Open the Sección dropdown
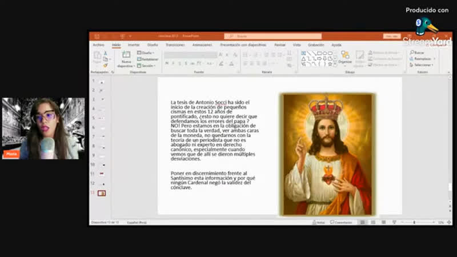 point(146,66)
